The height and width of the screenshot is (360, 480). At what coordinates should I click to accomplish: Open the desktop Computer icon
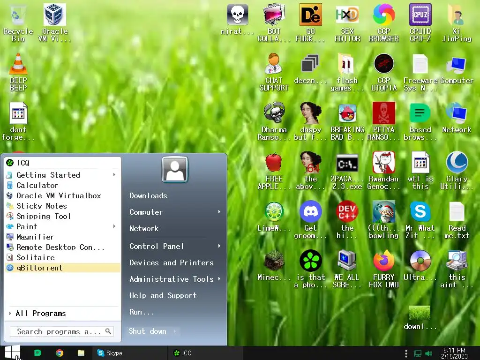click(x=457, y=64)
